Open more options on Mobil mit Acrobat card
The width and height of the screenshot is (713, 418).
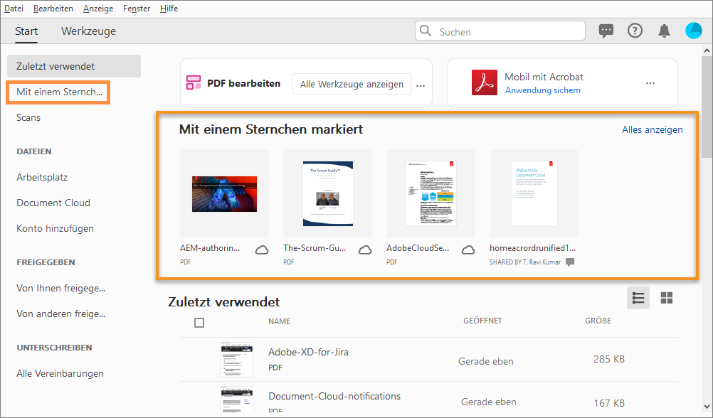point(650,83)
